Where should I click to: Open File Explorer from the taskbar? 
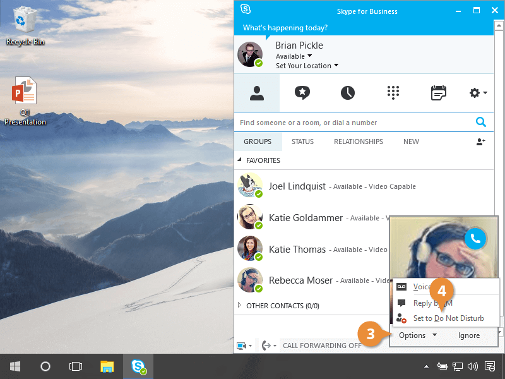pyautogui.click(x=107, y=366)
